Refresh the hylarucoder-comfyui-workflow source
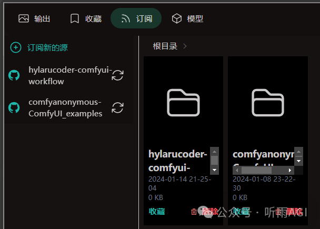 coord(117,75)
